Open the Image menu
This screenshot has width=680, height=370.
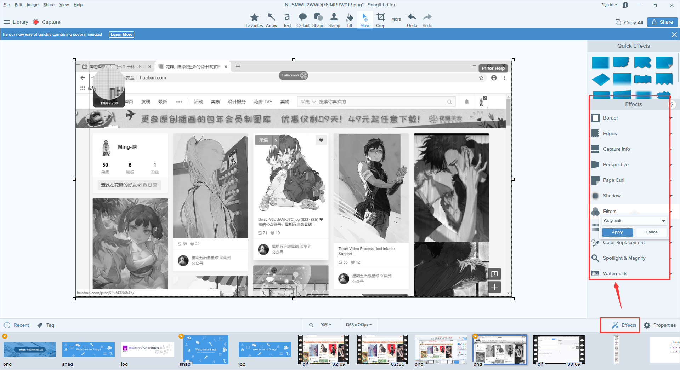(33, 5)
